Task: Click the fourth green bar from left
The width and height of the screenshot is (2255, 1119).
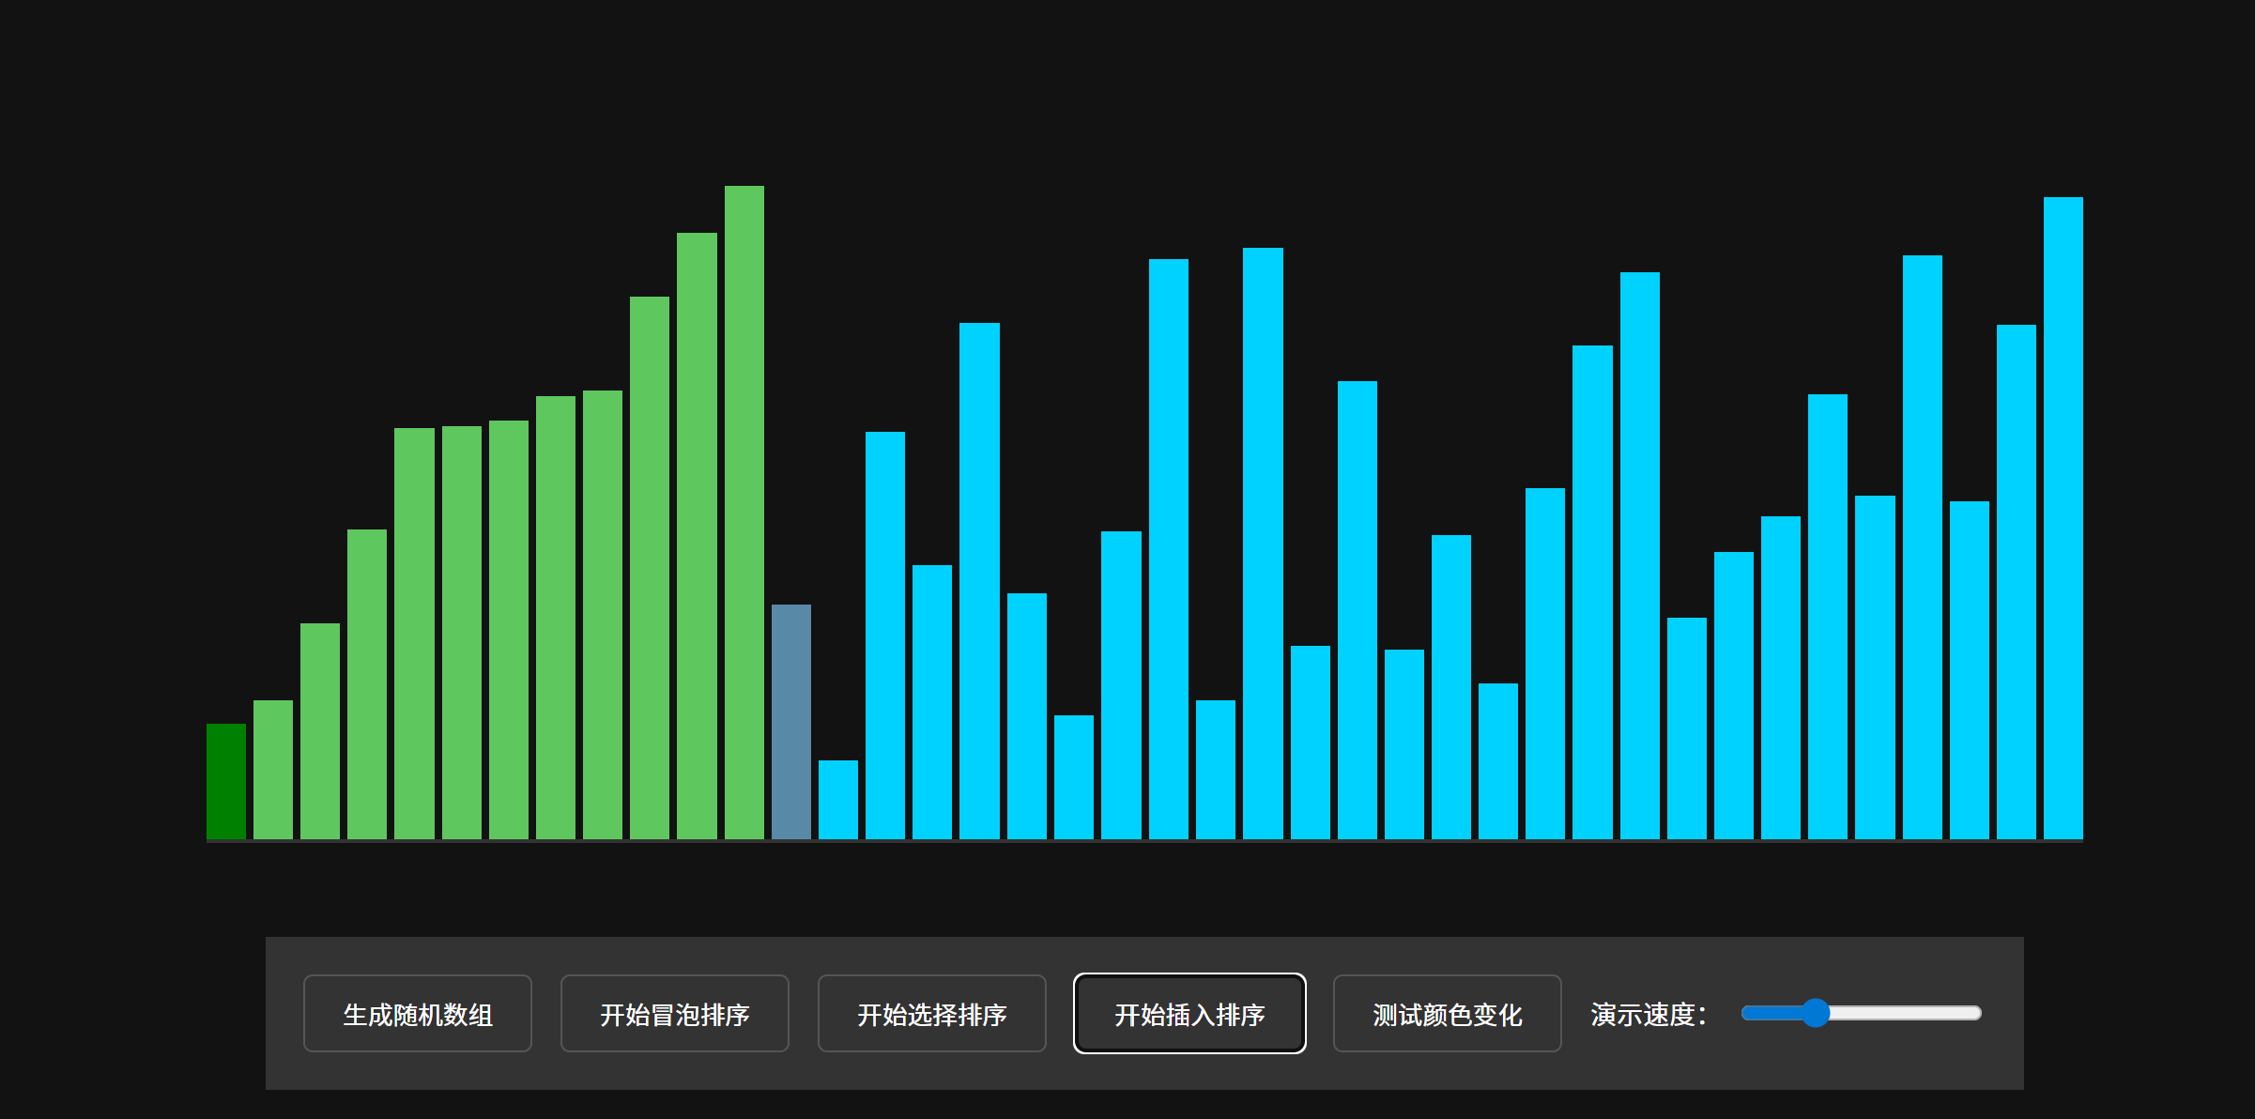Action: pos(367,683)
